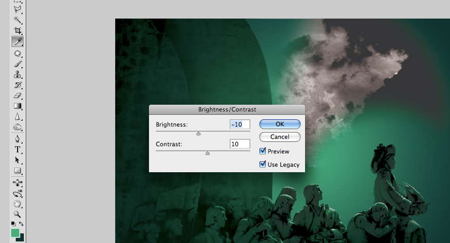Click the Contrast value field
This screenshot has width=450, height=243.
point(240,144)
